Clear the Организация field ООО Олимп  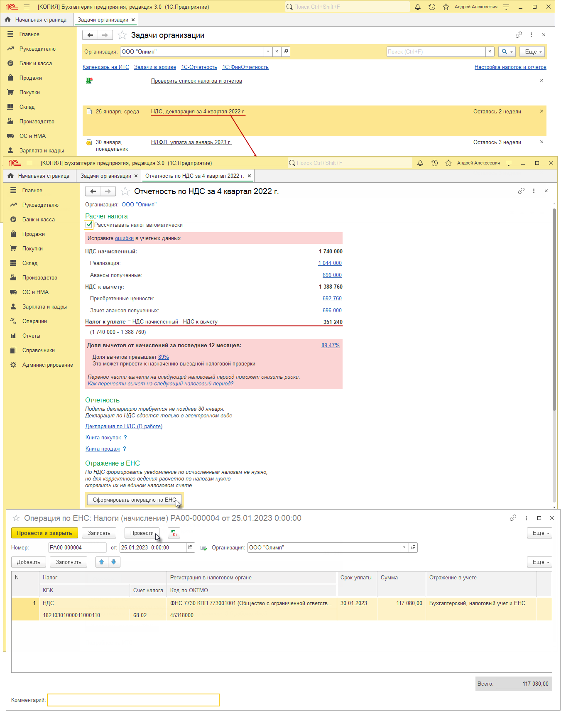click(x=277, y=51)
